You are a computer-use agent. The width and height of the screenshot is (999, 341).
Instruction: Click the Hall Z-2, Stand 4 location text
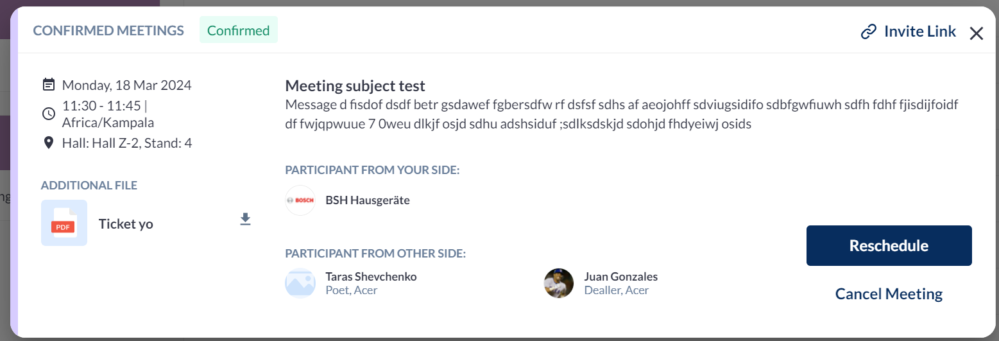click(x=127, y=143)
